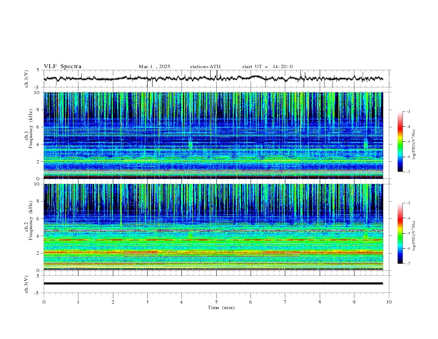Click the "-7" tick on ch.1 colorbar

point(408,172)
